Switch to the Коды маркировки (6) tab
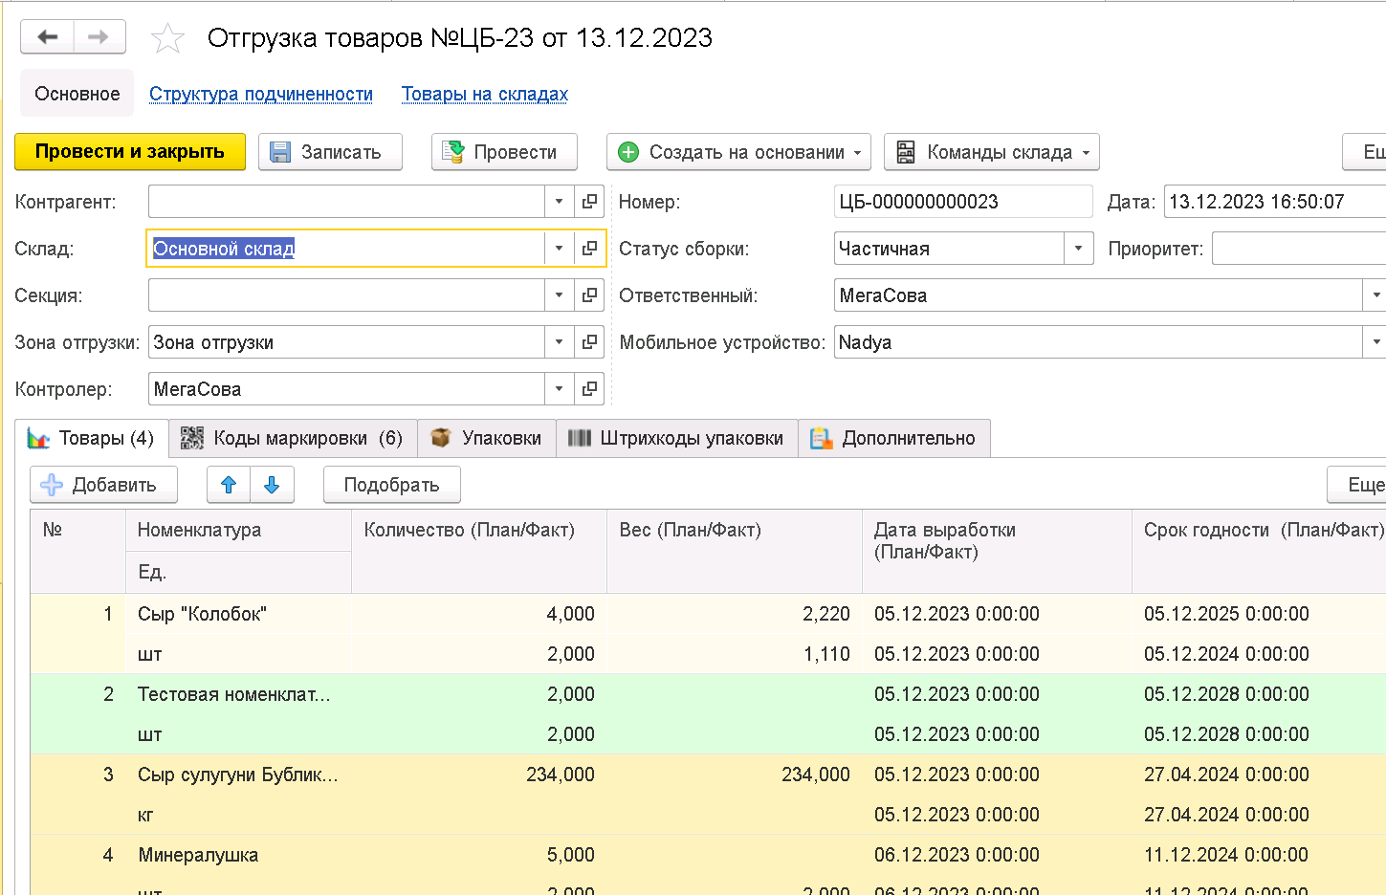Screen dimensions: 1386x895 pos(293,438)
